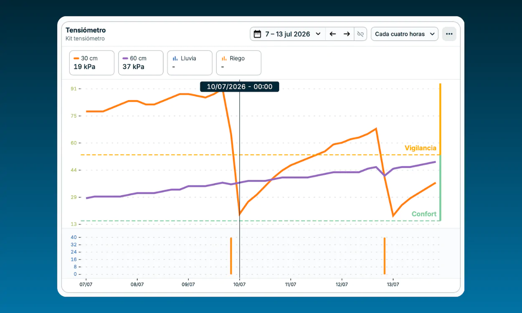This screenshot has height=313, width=522.
Task: Click the calendar icon in date picker
Action: (x=257, y=34)
